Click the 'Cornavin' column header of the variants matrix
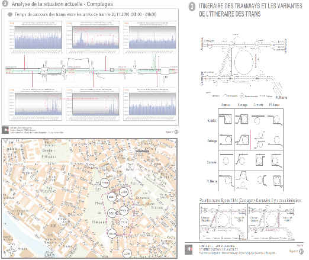This screenshot has width=309, height=260. click(x=258, y=105)
